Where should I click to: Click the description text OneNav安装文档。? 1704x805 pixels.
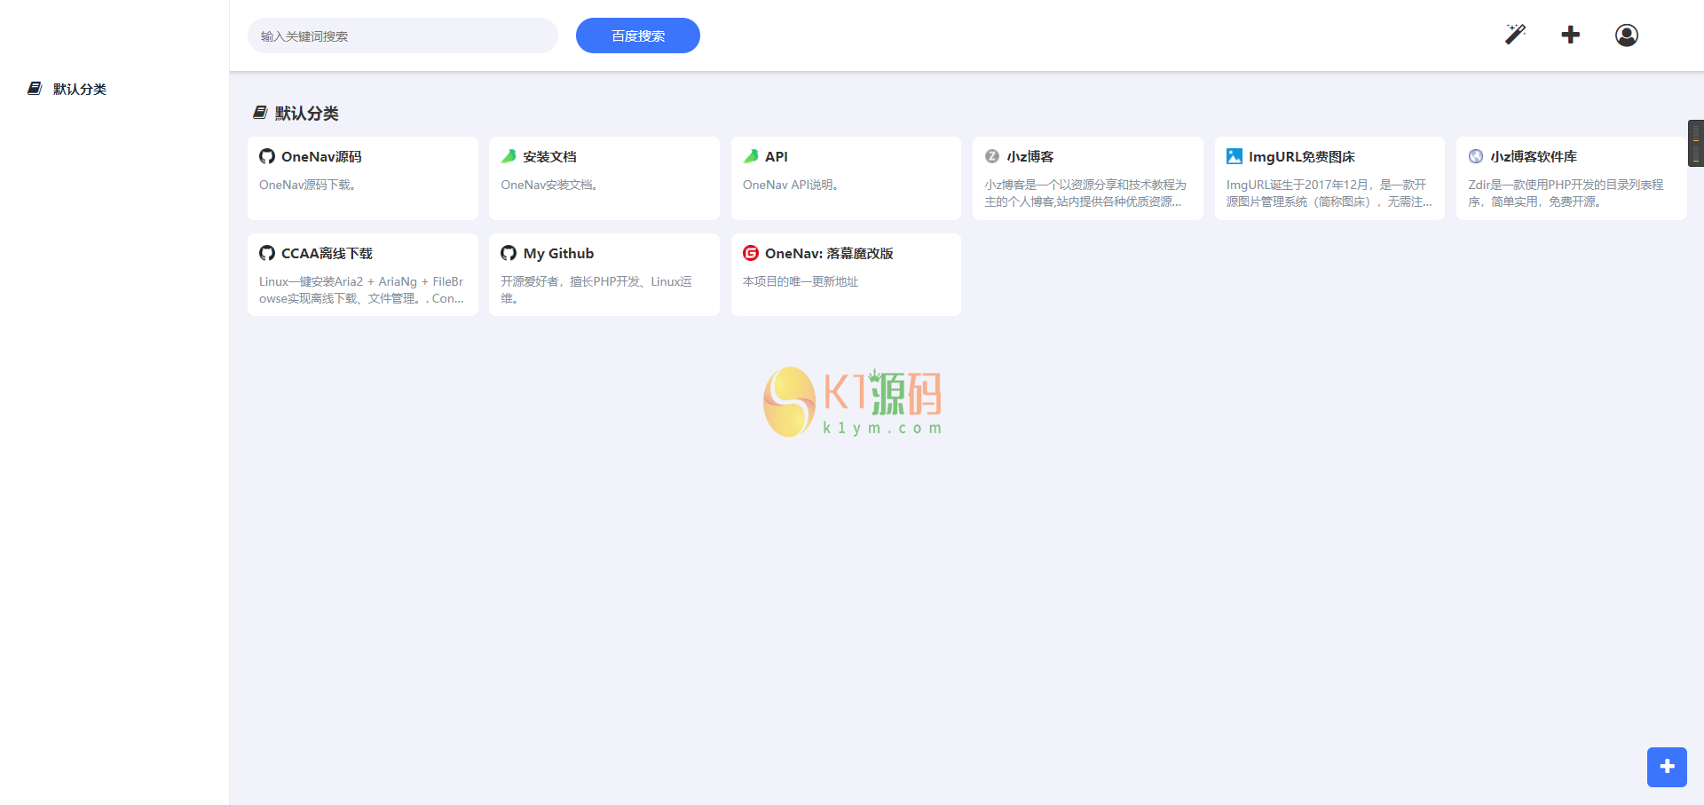(x=549, y=185)
